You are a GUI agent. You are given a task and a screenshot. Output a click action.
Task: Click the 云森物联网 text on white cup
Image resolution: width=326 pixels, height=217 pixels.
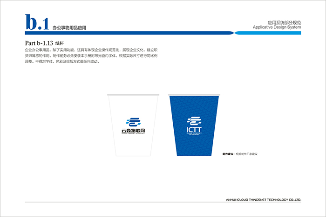(133, 131)
